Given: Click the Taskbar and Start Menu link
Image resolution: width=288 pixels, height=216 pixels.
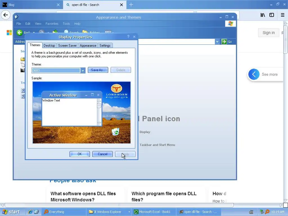Looking at the screenshot, I should click(x=157, y=145).
